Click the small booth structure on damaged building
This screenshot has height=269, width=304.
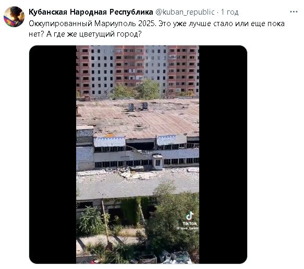point(157,161)
